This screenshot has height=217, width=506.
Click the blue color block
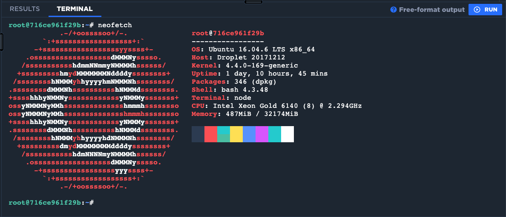249,134
